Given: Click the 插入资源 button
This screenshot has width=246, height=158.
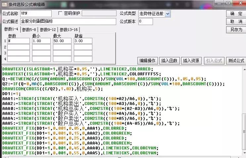Looking at the screenshot, I should tap(191, 61).
